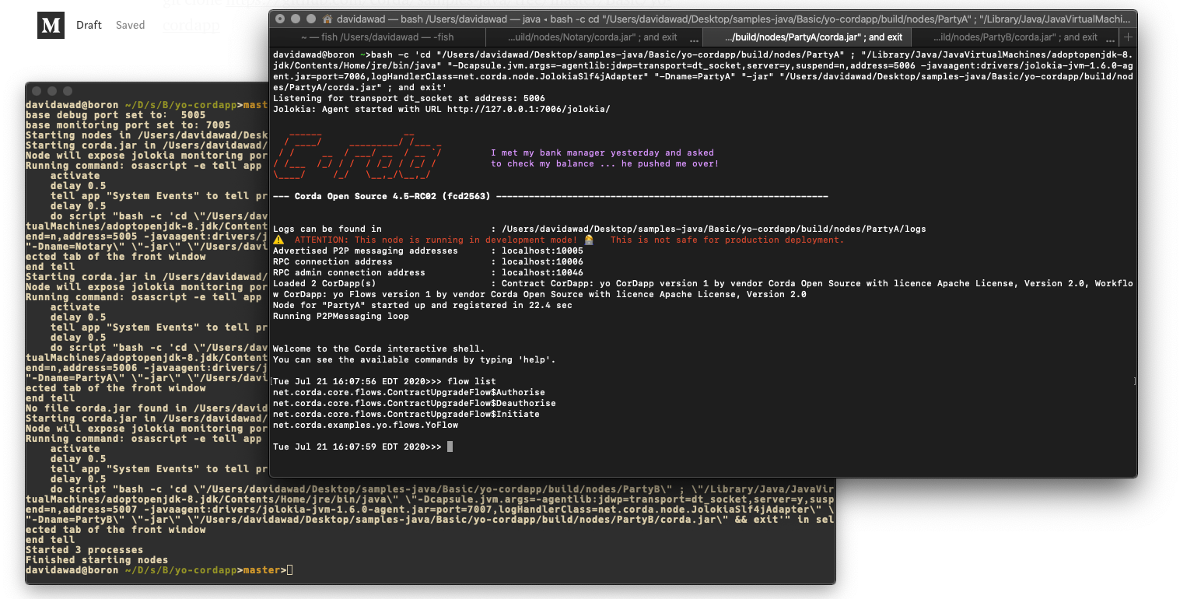Click the 'Saved' status in Medium header
Image resolution: width=1180 pixels, height=599 pixels.
click(131, 25)
